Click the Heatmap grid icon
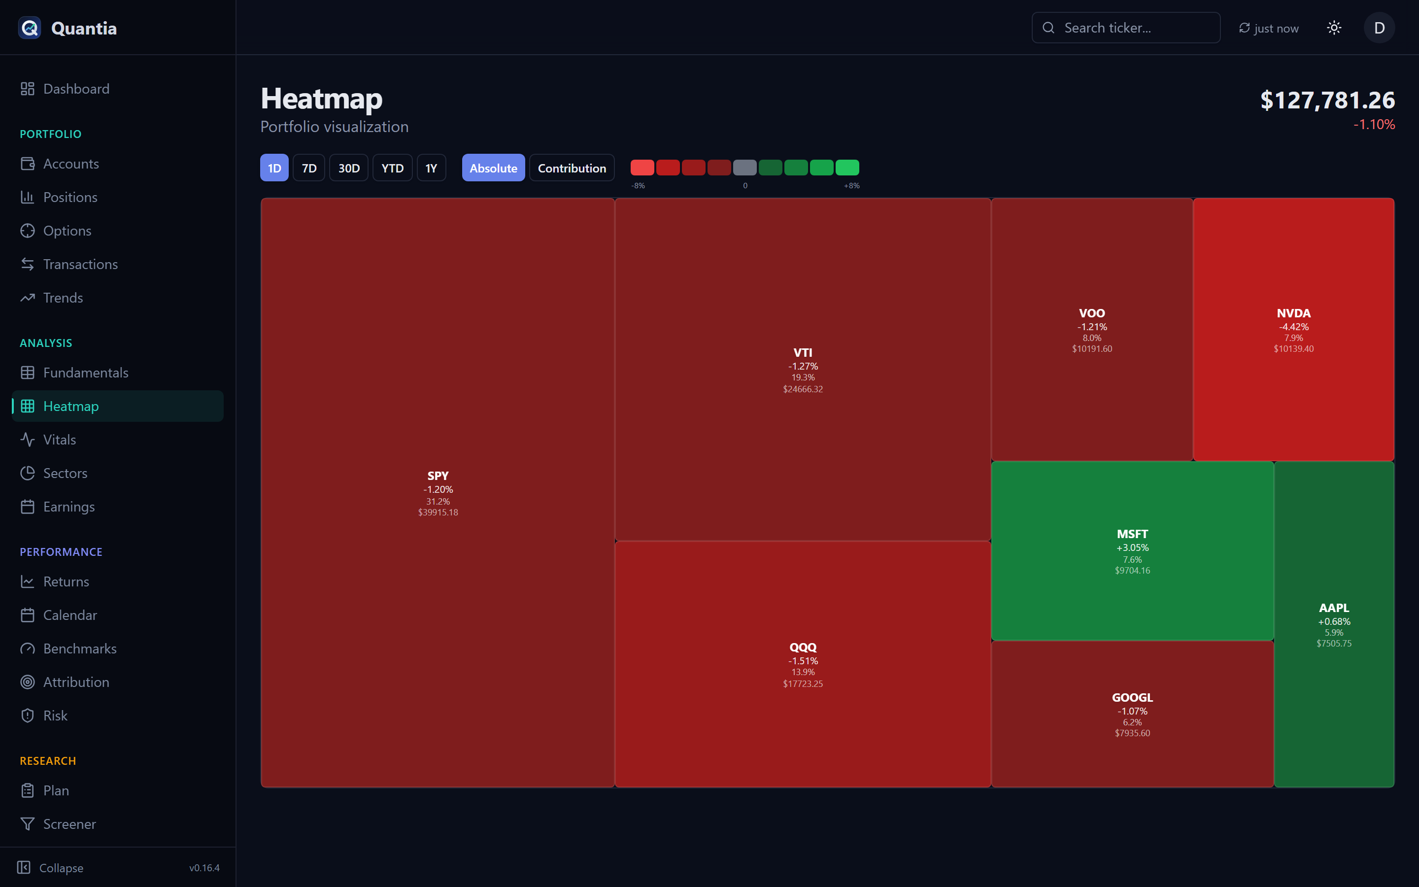This screenshot has height=887, width=1419. (x=28, y=406)
